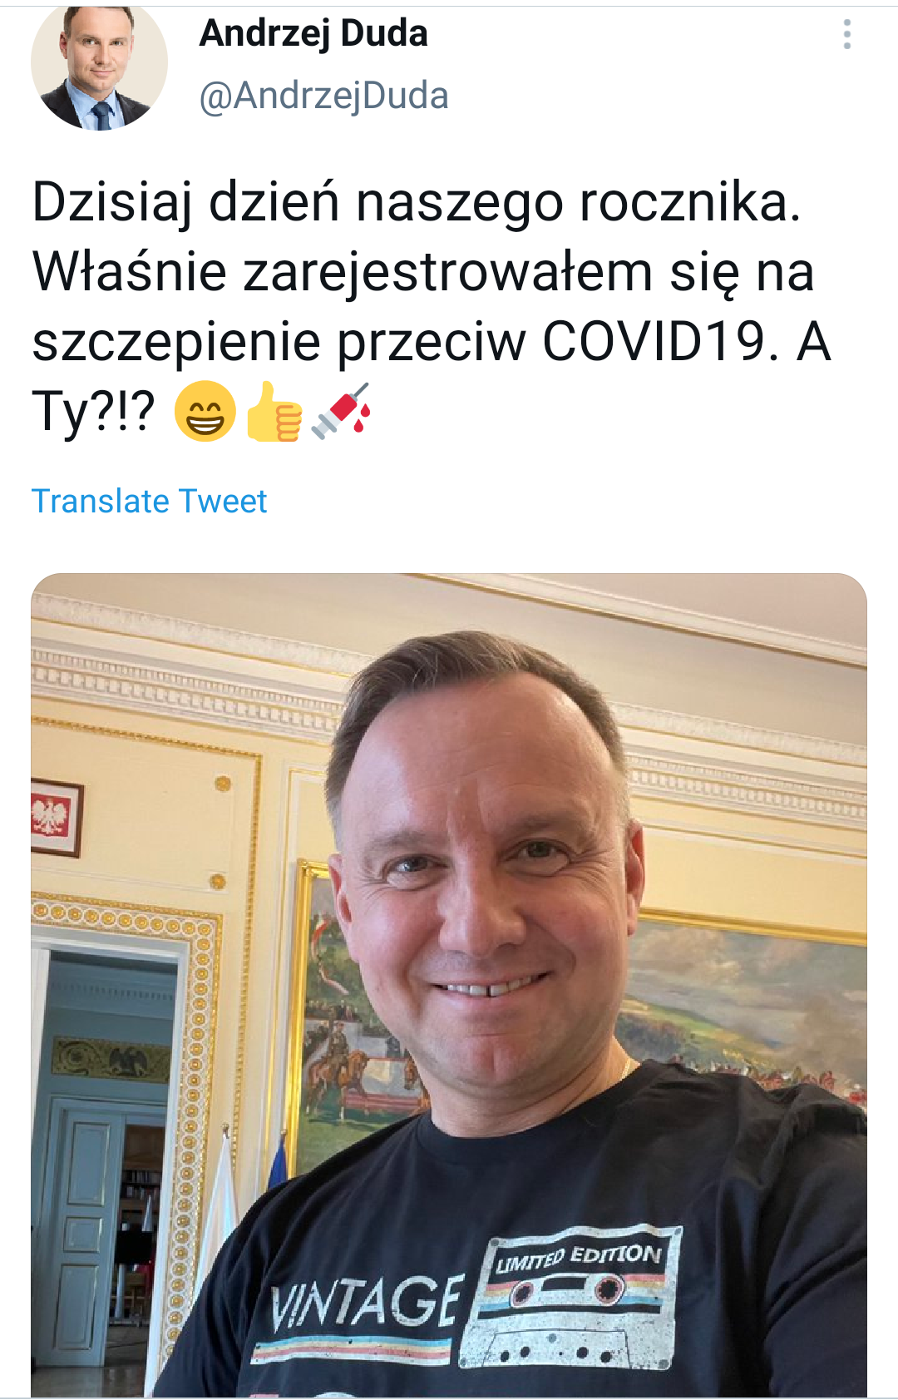Open the @AndrzejDuda handle
The height and width of the screenshot is (1400, 898).
click(323, 96)
